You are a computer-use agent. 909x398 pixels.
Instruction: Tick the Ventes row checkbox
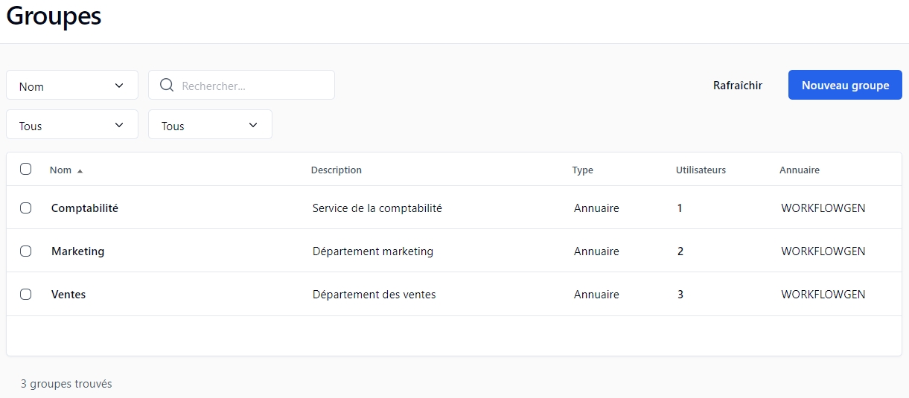tap(26, 295)
